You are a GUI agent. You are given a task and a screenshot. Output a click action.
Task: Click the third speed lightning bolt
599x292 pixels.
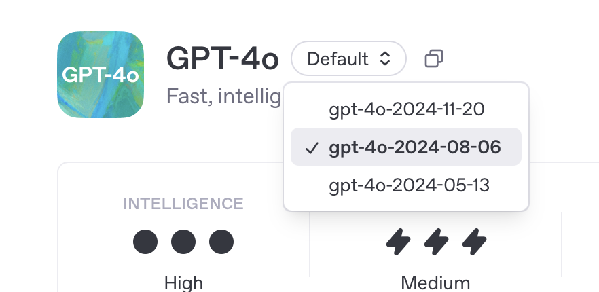point(474,242)
